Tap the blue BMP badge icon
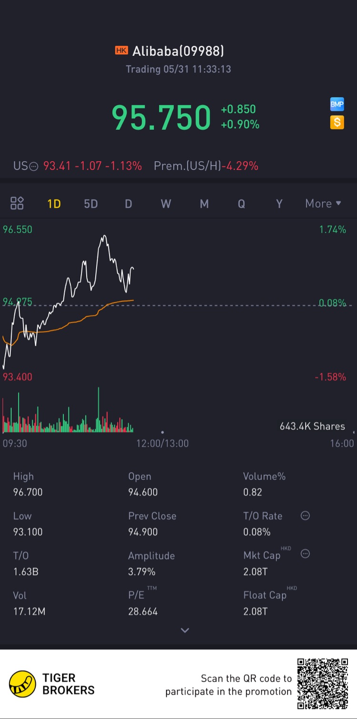This screenshot has height=719, width=357. click(337, 104)
